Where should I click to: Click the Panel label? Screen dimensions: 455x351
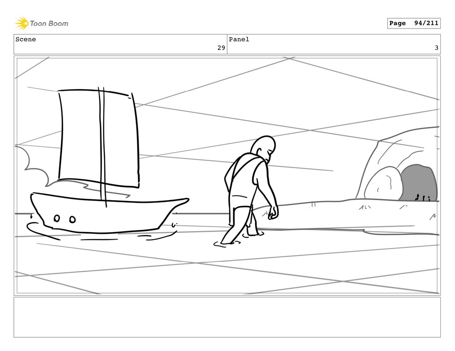tap(239, 39)
